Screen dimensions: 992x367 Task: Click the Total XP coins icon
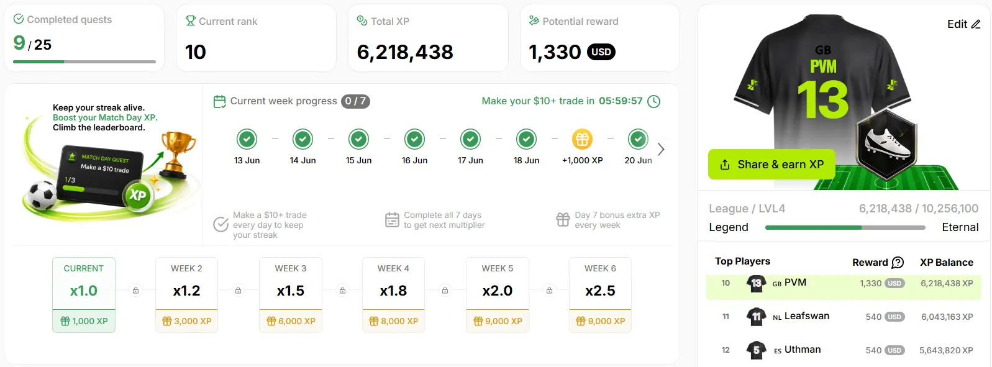click(x=362, y=20)
